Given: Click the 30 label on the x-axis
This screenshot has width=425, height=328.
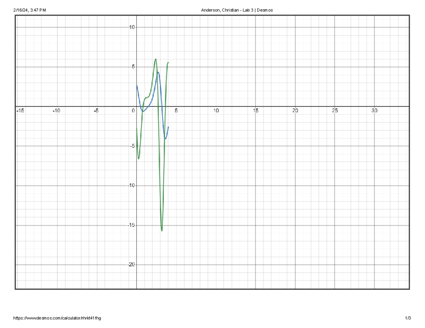Looking at the screenshot, I should point(375,111).
